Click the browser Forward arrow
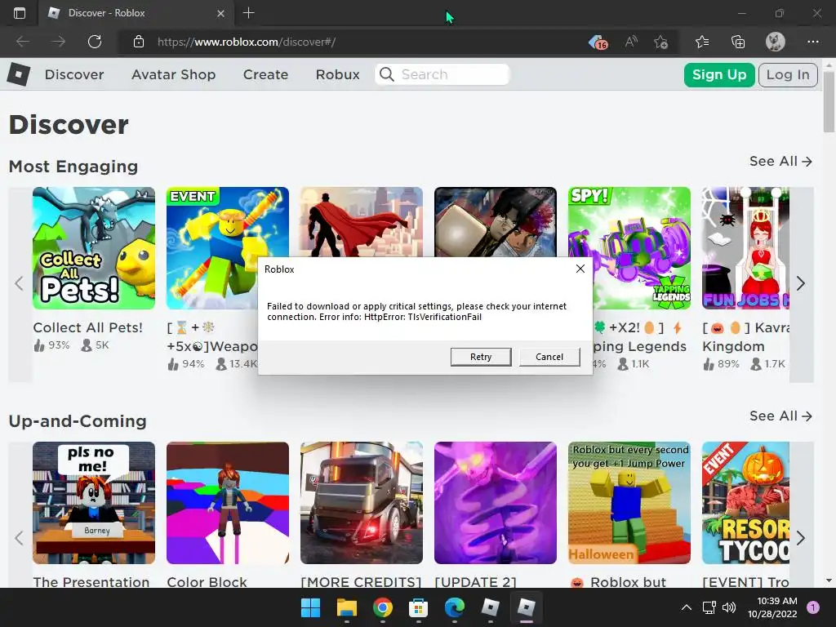836x627 pixels. [x=59, y=42]
